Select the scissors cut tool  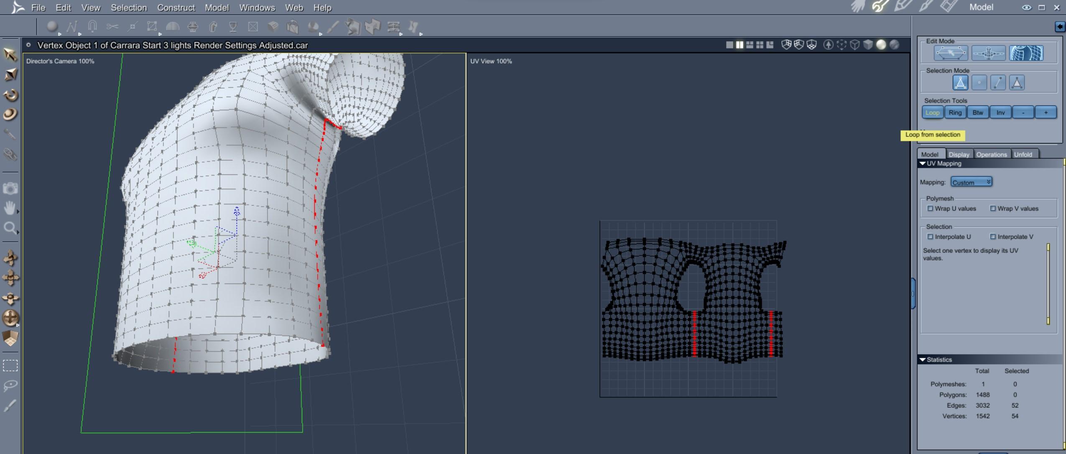click(112, 27)
